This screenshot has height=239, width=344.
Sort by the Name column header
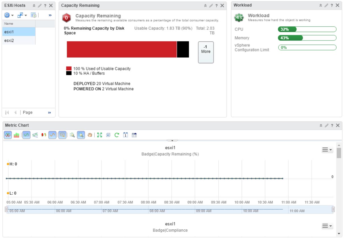(x=19, y=24)
